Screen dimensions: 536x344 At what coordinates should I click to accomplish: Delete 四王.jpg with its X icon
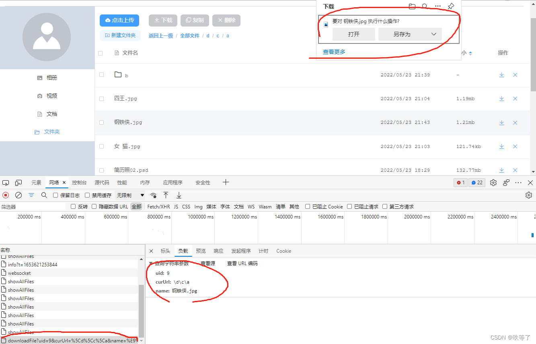pyautogui.click(x=515, y=99)
